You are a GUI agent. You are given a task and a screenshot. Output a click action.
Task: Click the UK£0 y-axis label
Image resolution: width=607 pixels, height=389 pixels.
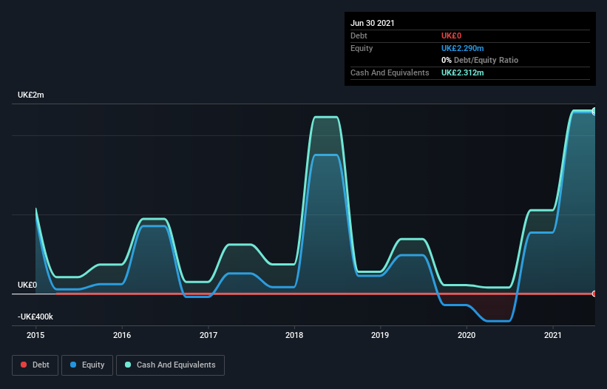pyautogui.click(x=27, y=285)
